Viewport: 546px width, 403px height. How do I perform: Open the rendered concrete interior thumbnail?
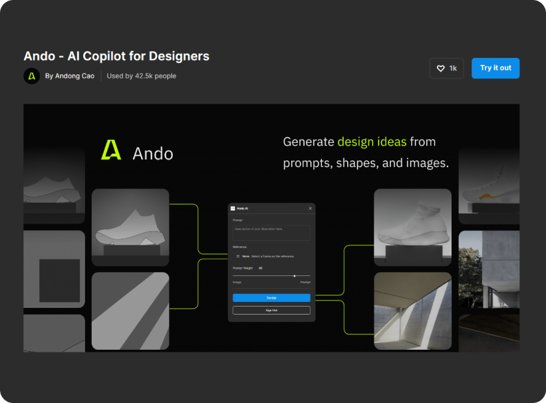[x=412, y=311]
